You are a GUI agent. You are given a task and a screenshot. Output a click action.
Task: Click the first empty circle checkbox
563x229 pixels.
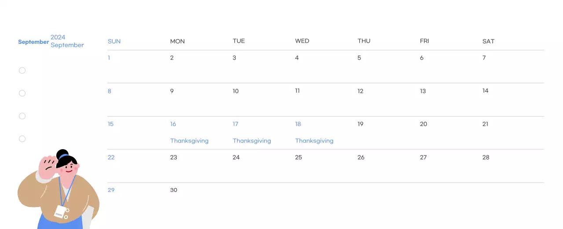pos(22,70)
